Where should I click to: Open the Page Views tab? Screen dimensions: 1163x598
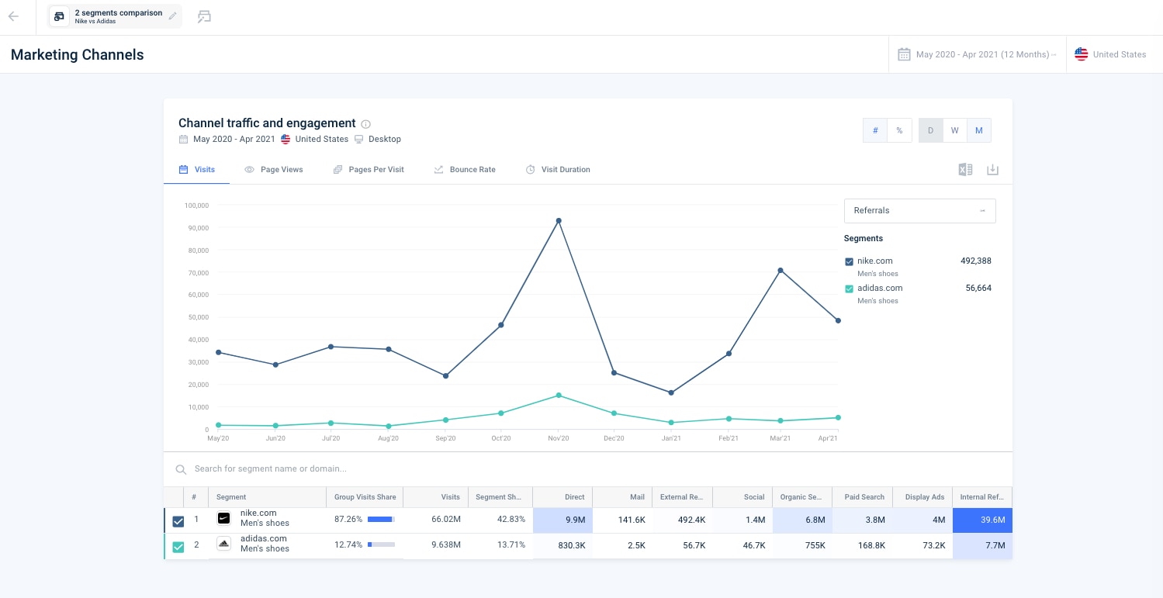click(274, 169)
